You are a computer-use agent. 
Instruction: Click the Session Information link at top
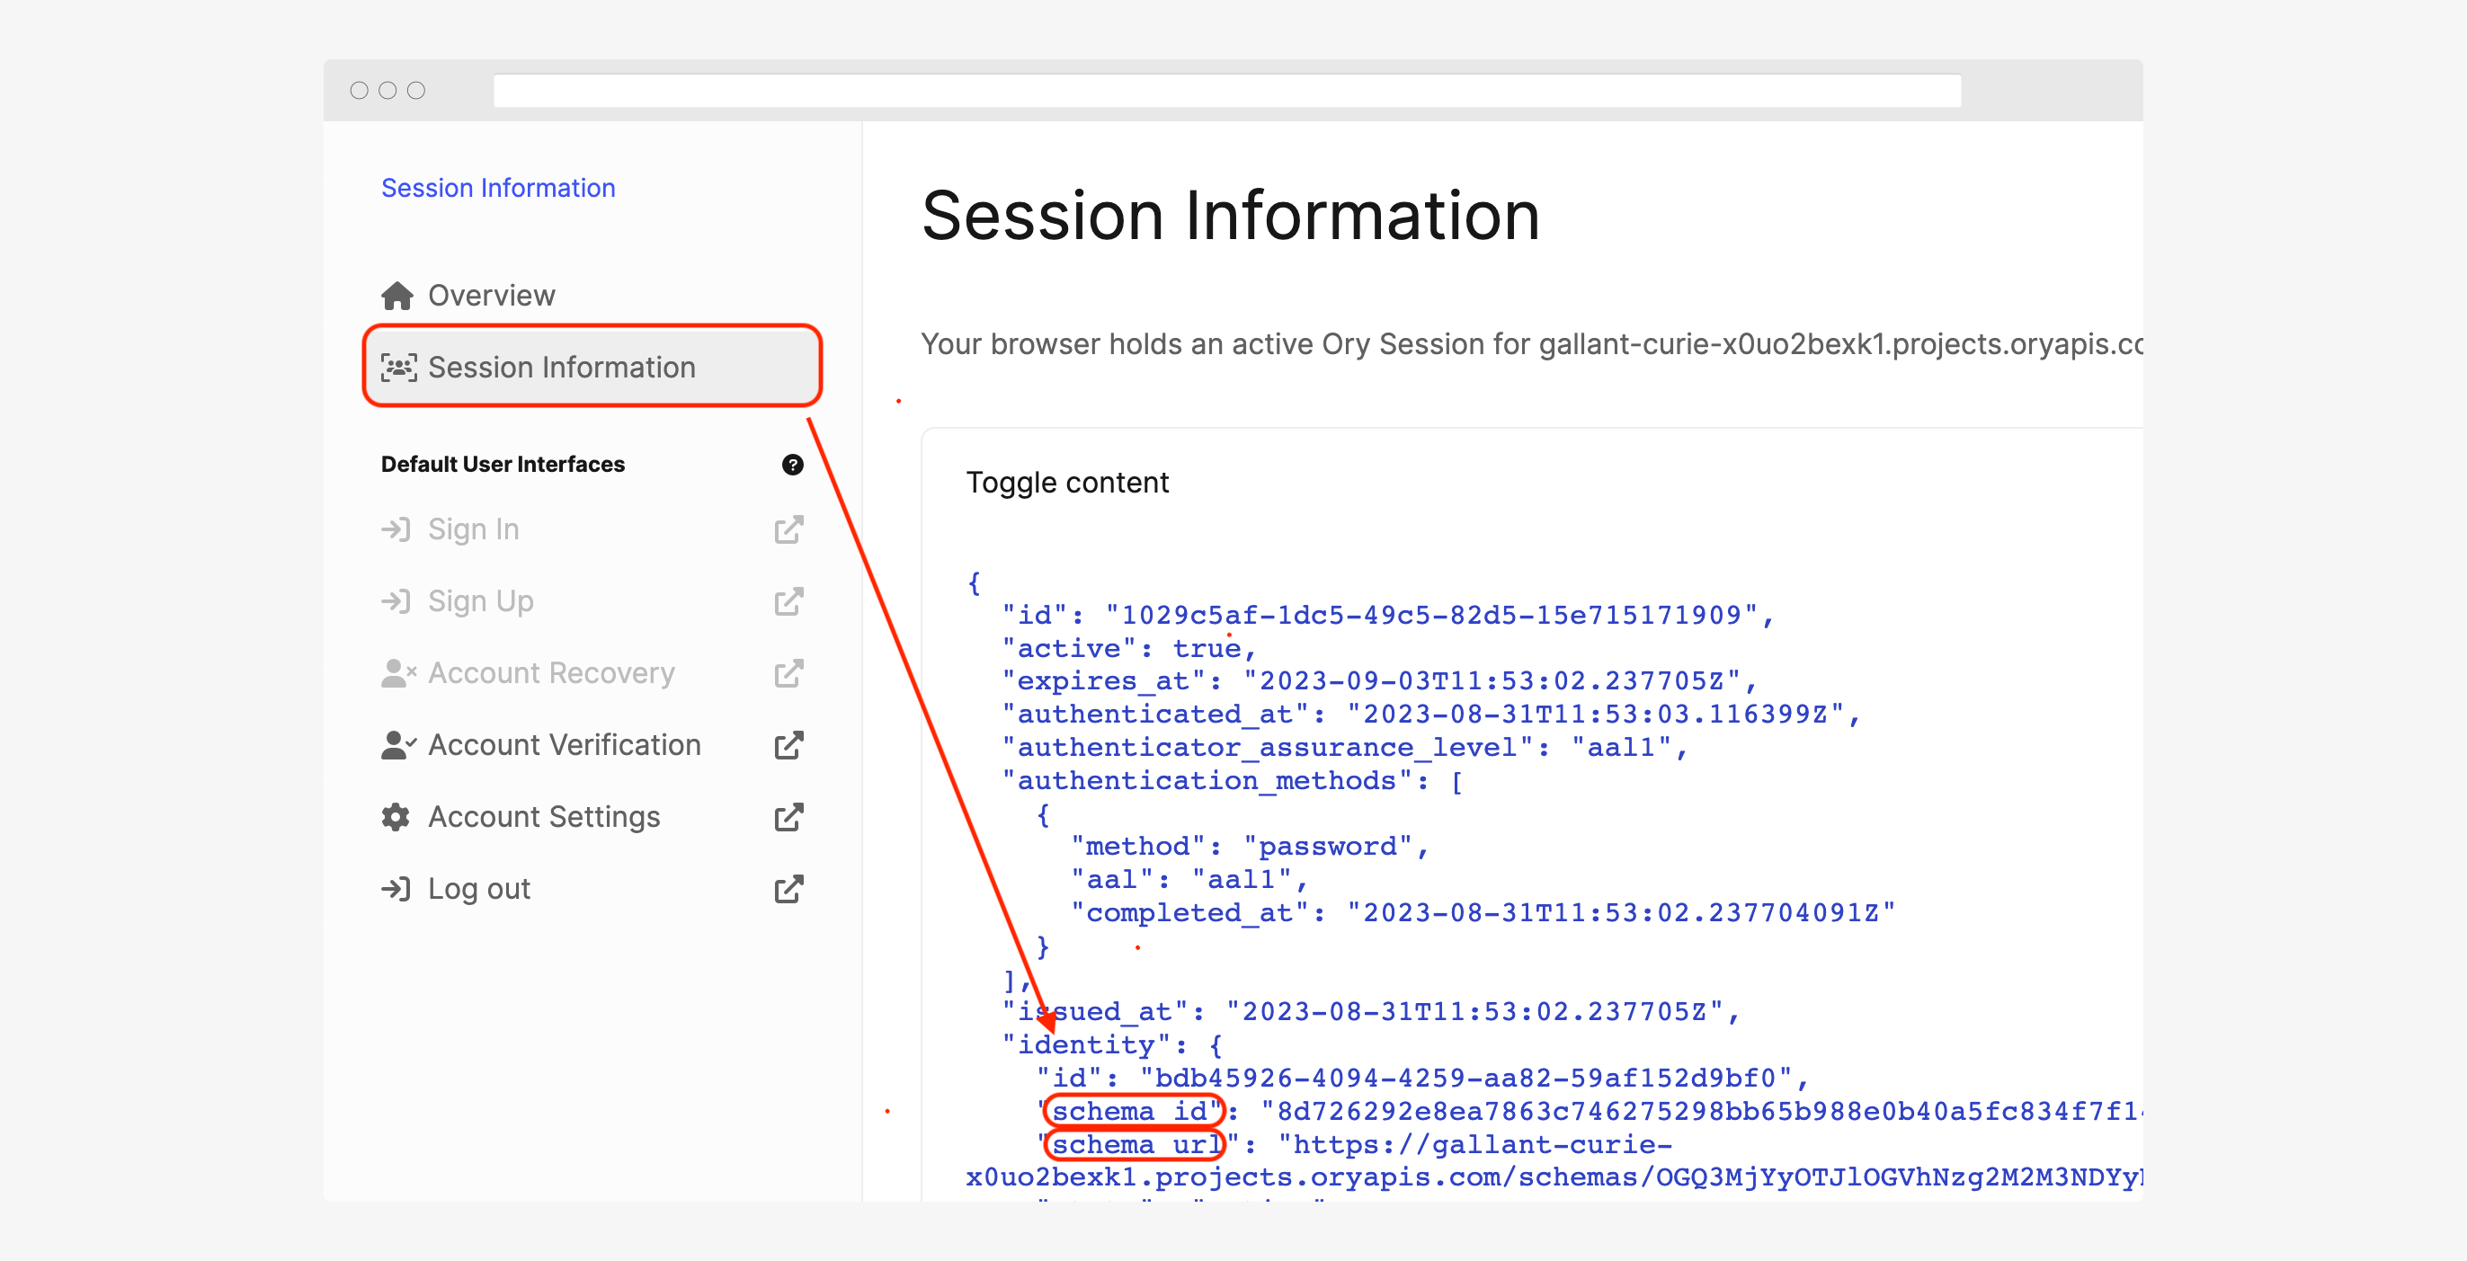tap(498, 188)
